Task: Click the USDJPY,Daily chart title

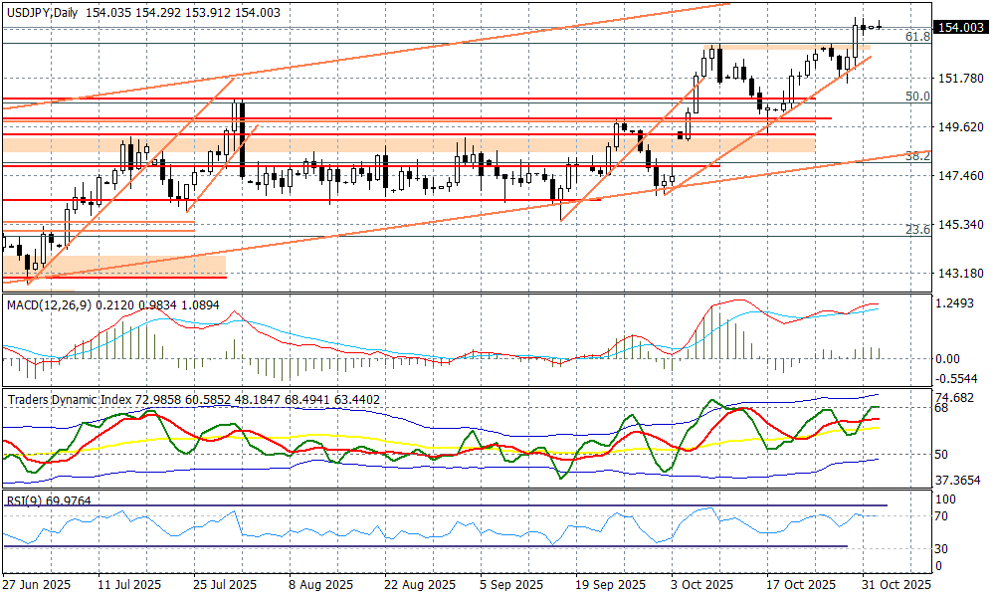Action: tap(44, 9)
